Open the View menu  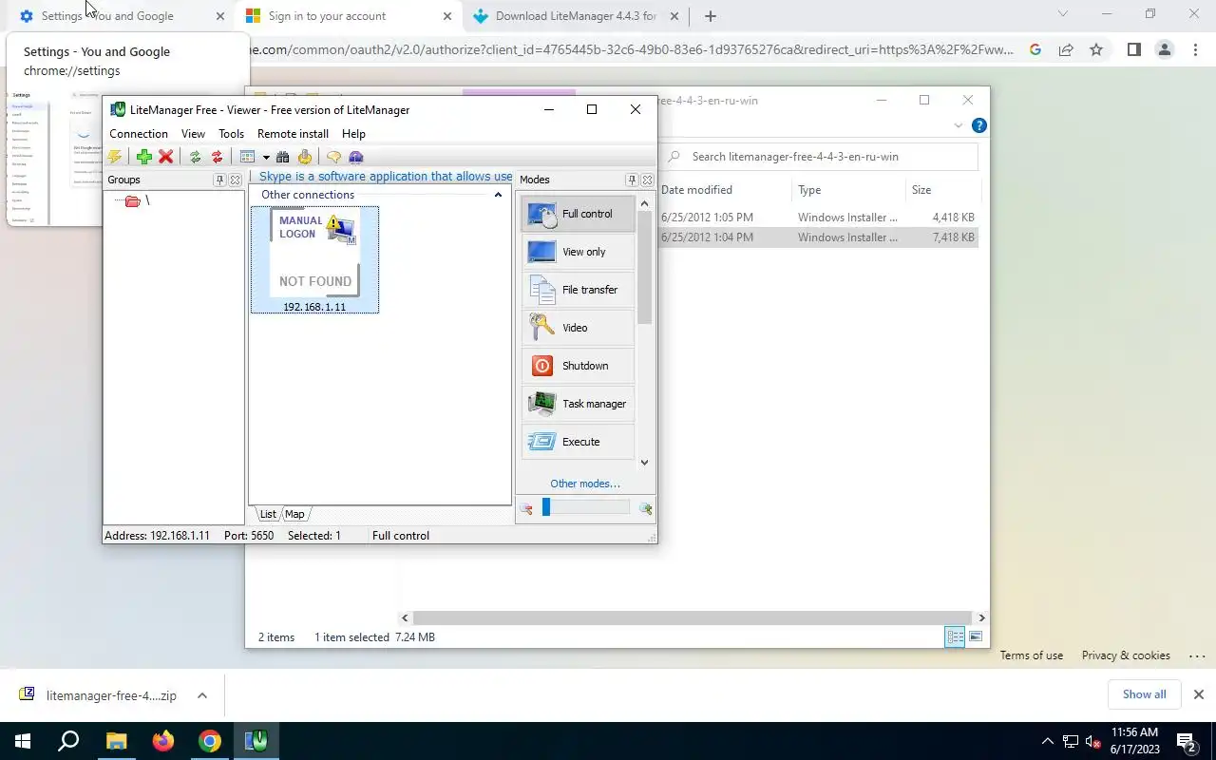[x=193, y=134]
